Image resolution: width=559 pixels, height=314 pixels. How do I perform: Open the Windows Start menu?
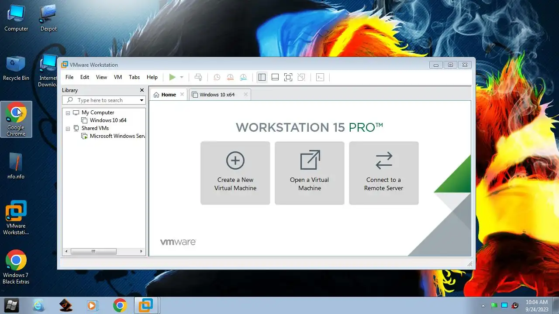pos(11,305)
